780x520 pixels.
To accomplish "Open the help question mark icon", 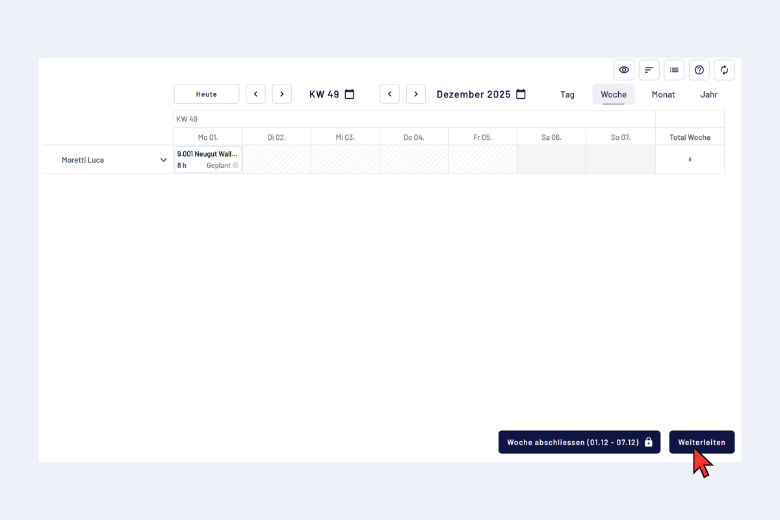I will [x=699, y=70].
